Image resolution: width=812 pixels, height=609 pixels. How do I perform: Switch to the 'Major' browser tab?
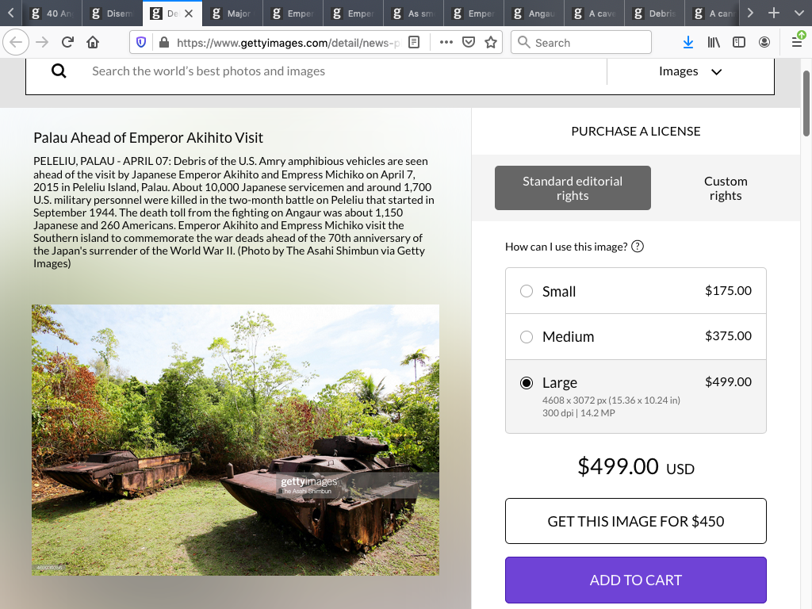(233, 13)
